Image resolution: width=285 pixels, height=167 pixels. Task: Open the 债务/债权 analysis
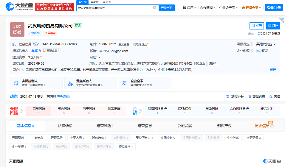point(185,111)
